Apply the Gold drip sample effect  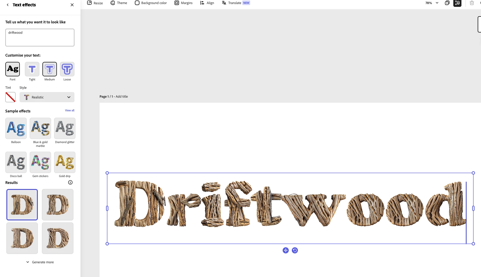point(65,162)
